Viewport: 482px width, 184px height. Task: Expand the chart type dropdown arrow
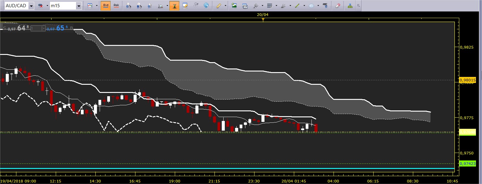coord(97,6)
